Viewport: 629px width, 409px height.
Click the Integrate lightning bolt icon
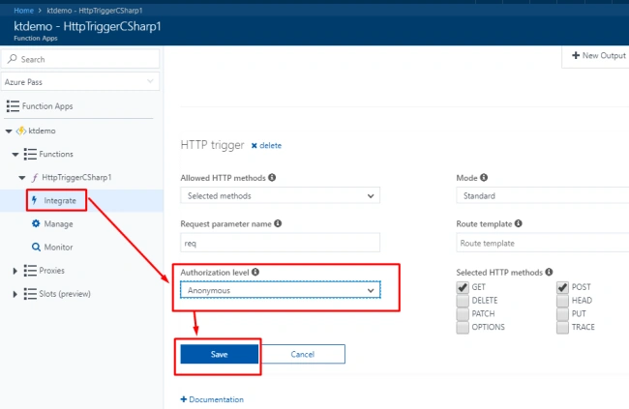click(x=35, y=200)
